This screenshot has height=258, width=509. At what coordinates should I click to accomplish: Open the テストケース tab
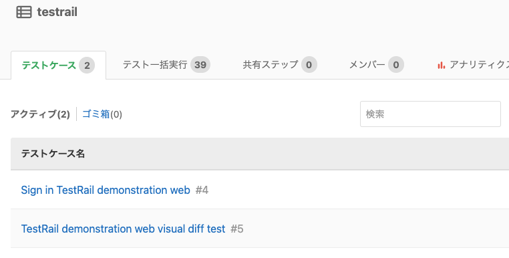tap(58, 66)
